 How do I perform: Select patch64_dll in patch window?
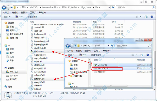(103, 68)
